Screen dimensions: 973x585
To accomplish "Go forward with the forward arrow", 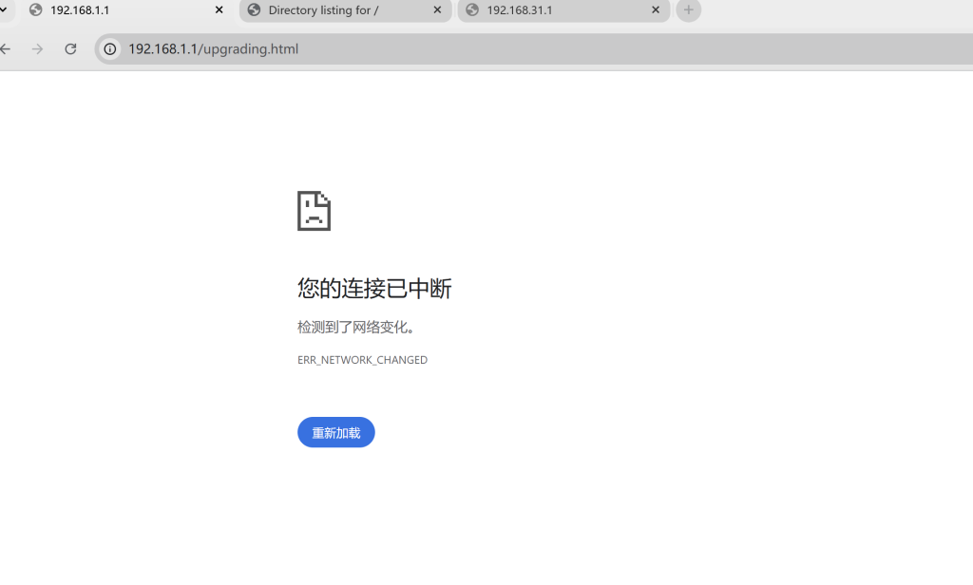I will click(38, 49).
